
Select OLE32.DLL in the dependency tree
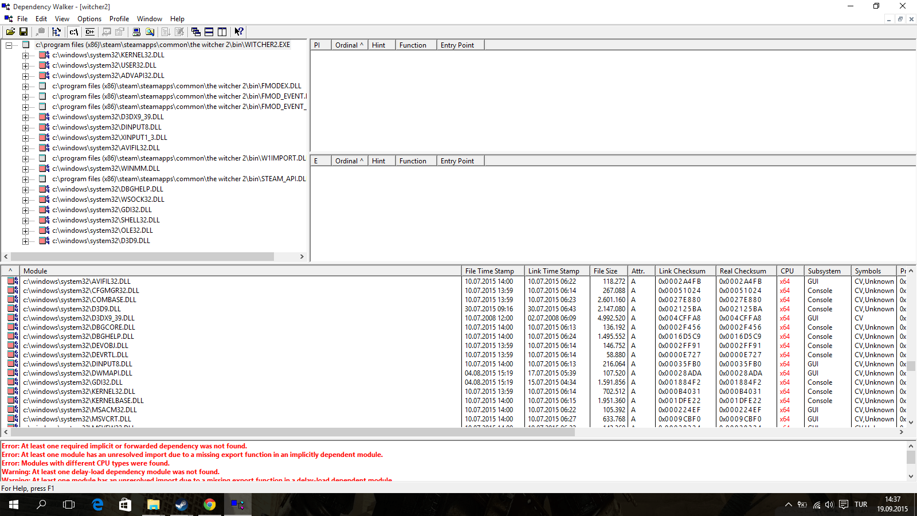pyautogui.click(x=103, y=230)
